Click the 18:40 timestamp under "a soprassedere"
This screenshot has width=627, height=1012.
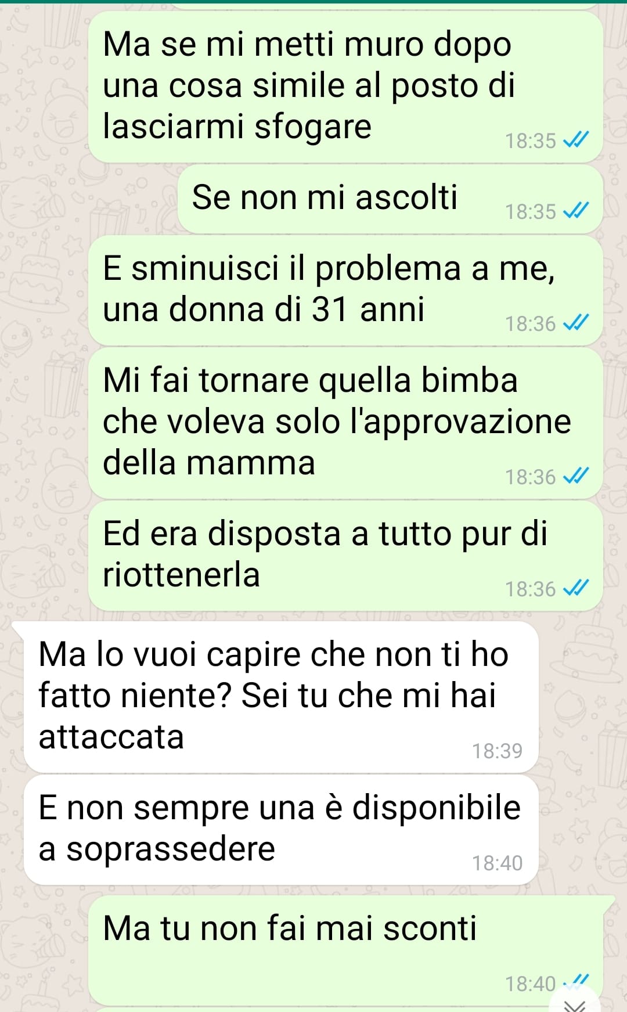(x=497, y=863)
